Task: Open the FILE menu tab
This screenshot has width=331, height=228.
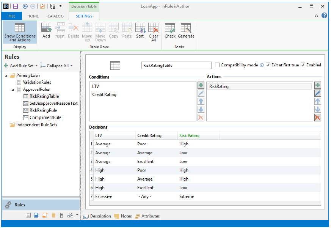Action: [12, 16]
